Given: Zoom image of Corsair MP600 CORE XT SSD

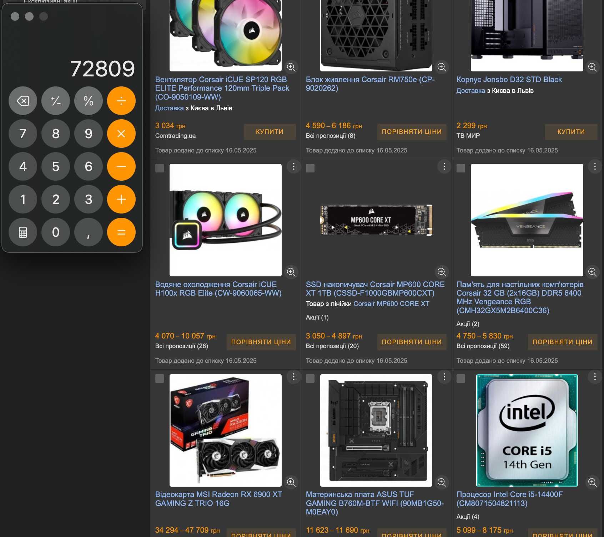Looking at the screenshot, I should tap(442, 272).
